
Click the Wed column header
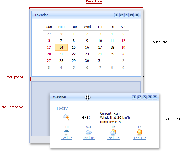87,27
